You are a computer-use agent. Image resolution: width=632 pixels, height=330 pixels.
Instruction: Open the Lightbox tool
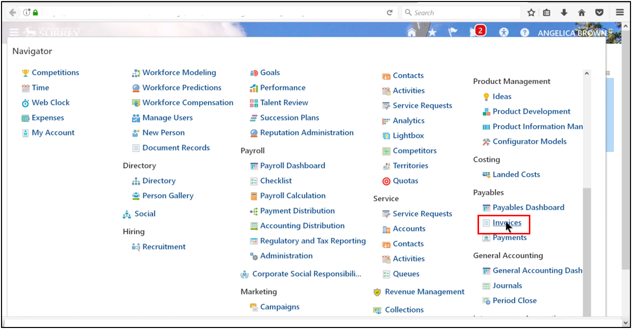(408, 135)
